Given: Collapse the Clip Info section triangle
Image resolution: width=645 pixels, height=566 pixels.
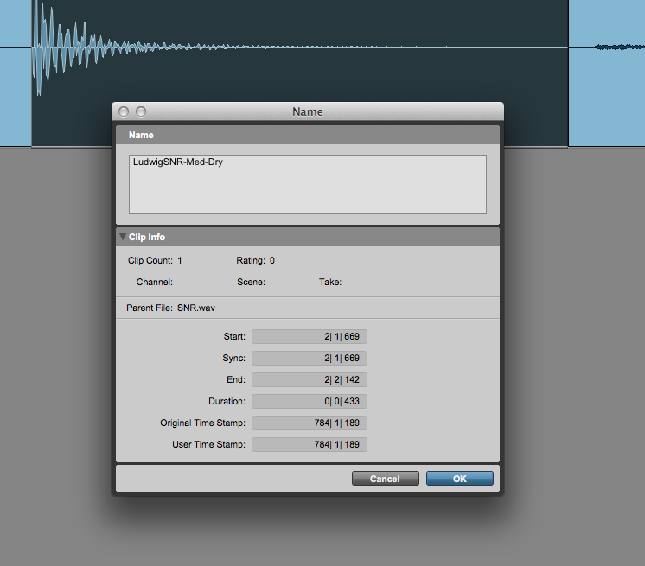Looking at the screenshot, I should tap(123, 237).
